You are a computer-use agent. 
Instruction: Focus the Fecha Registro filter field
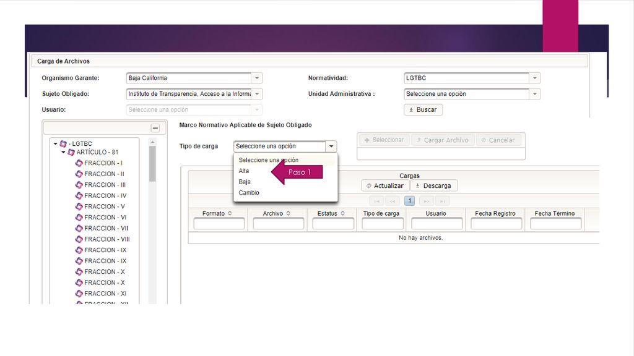pos(496,224)
